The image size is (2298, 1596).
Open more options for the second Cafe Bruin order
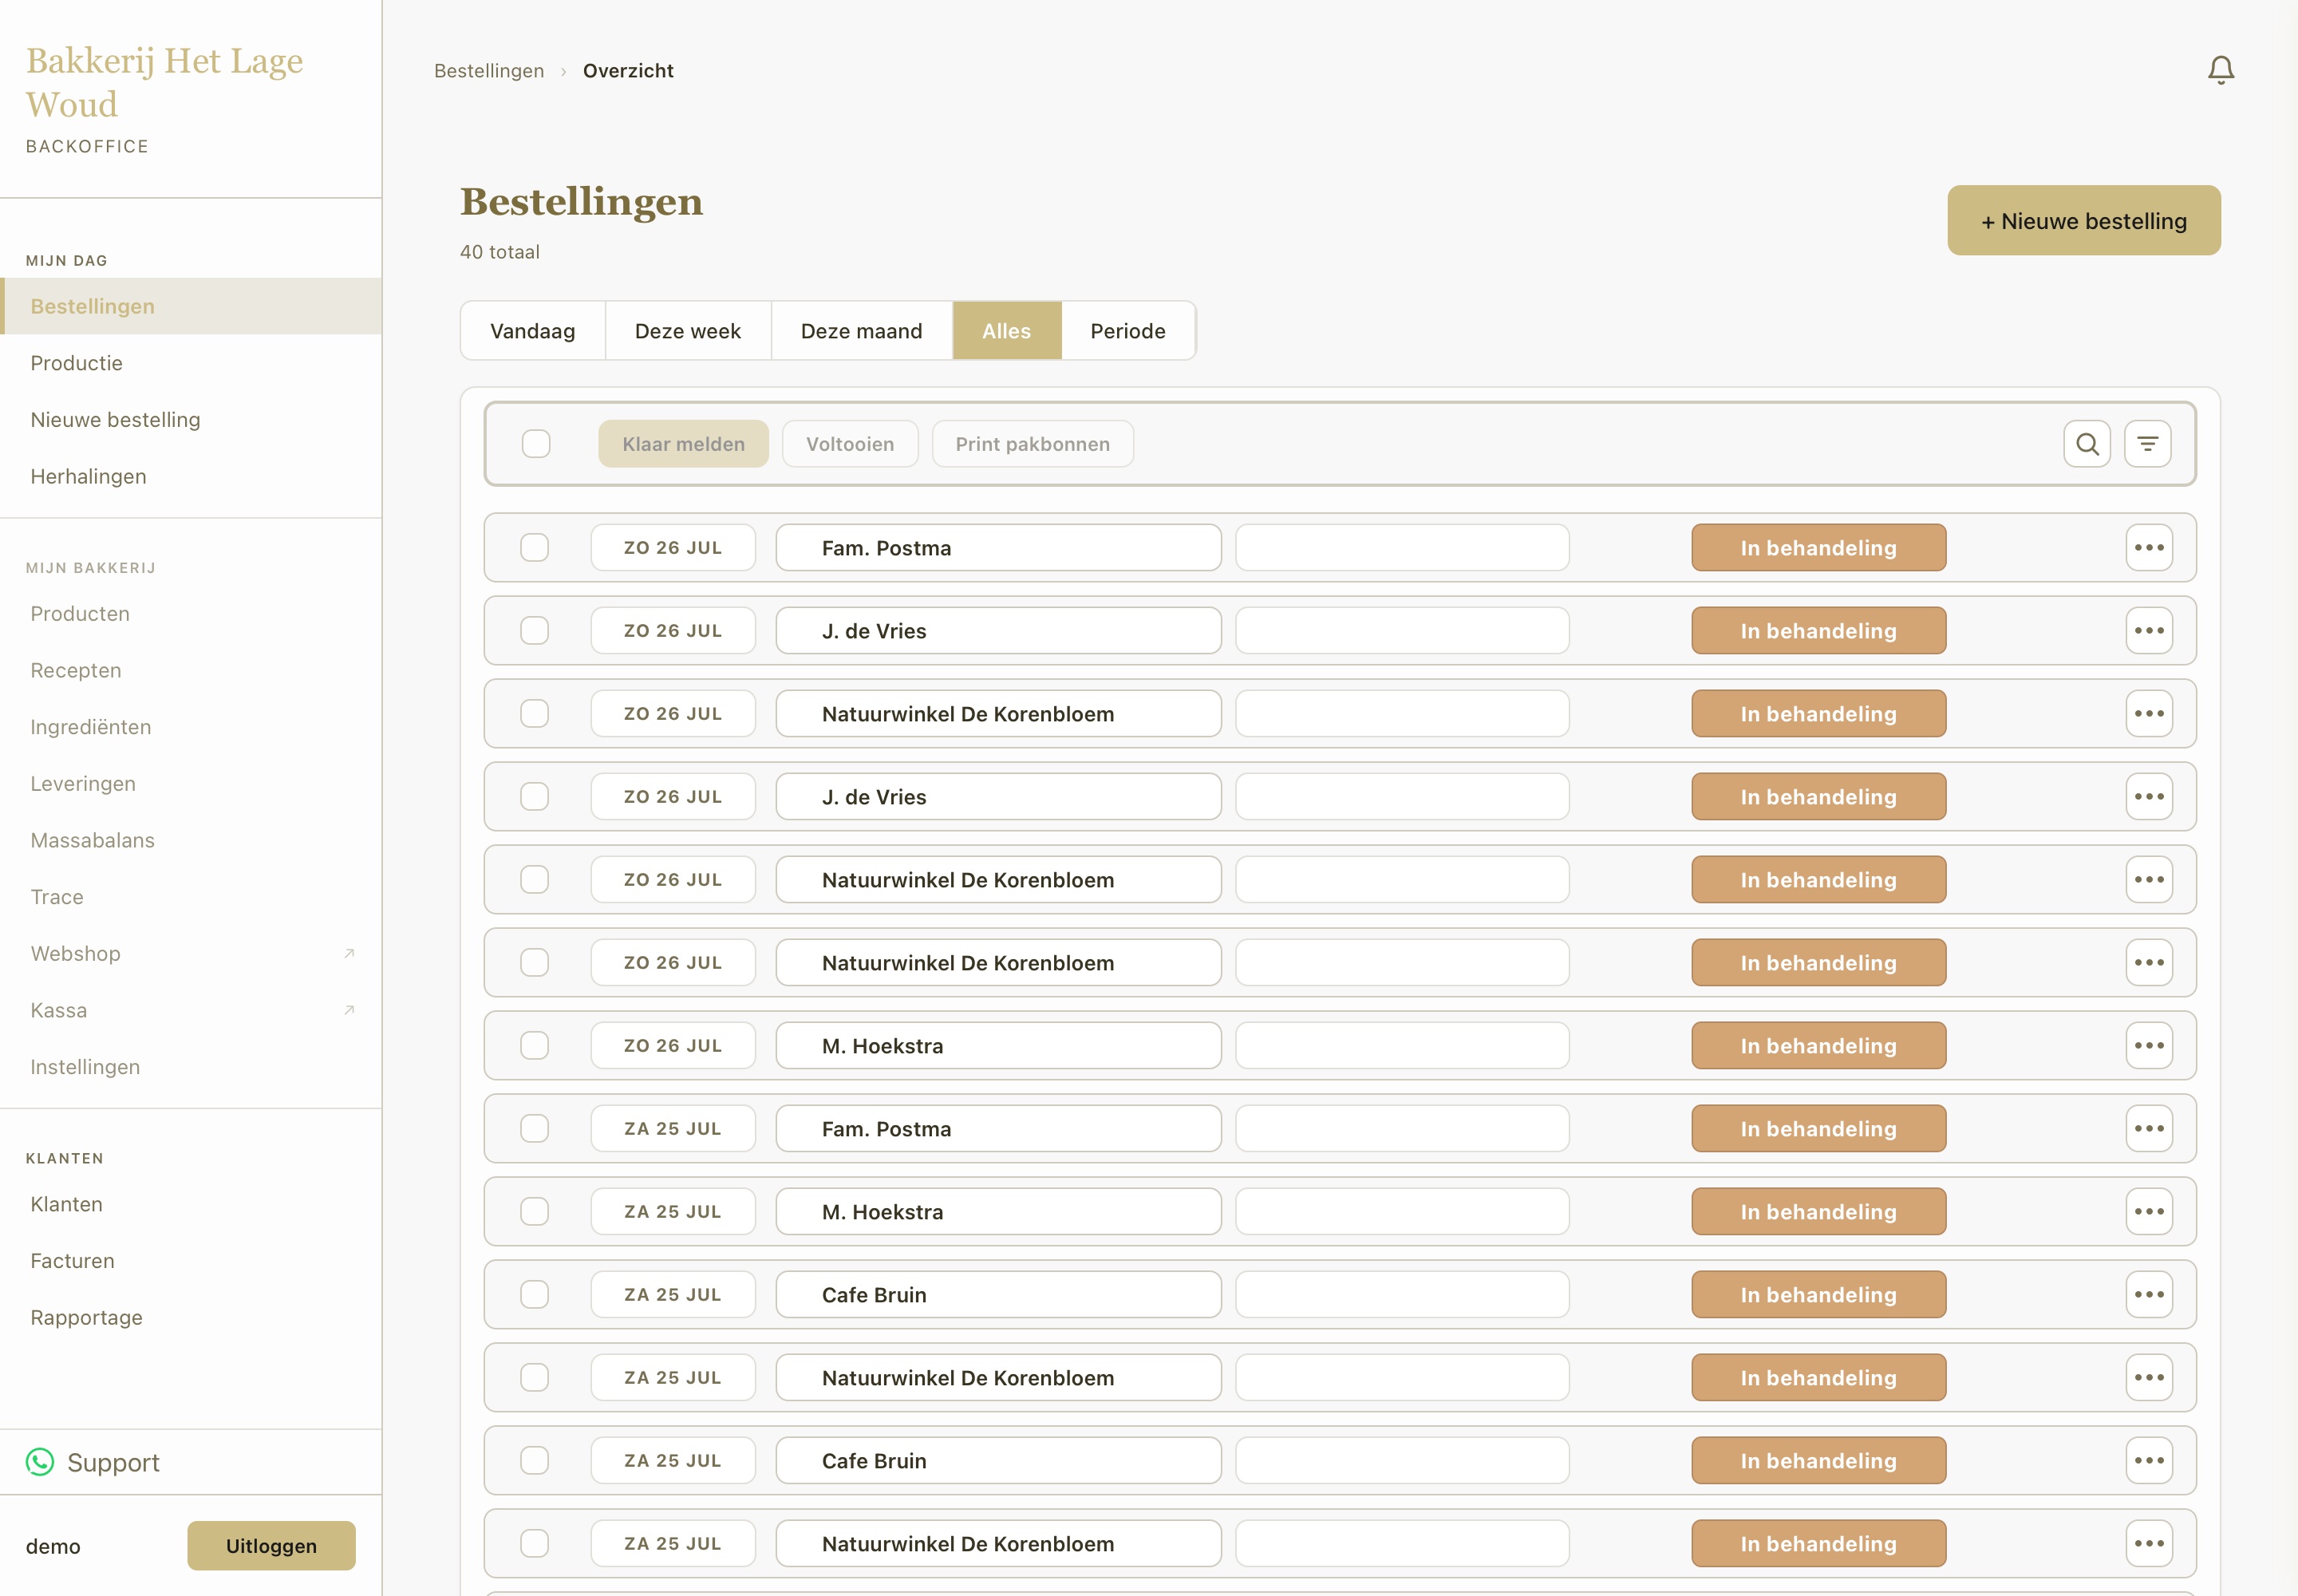pos(2149,1461)
